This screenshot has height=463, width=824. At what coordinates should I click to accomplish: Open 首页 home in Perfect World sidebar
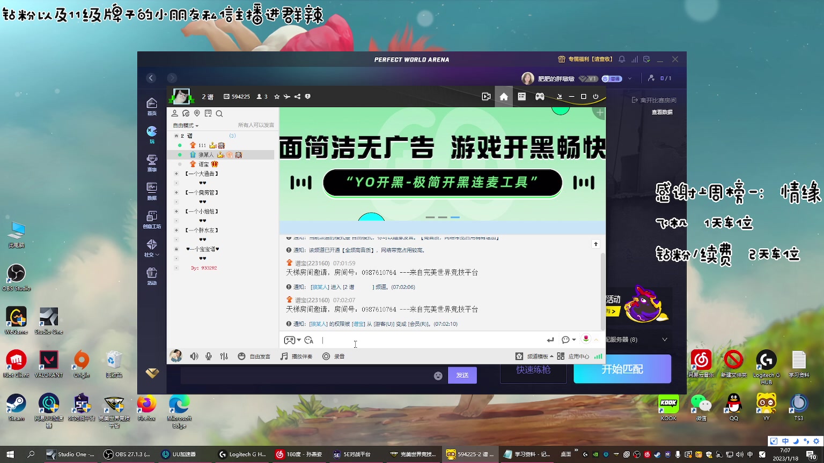coord(152,107)
